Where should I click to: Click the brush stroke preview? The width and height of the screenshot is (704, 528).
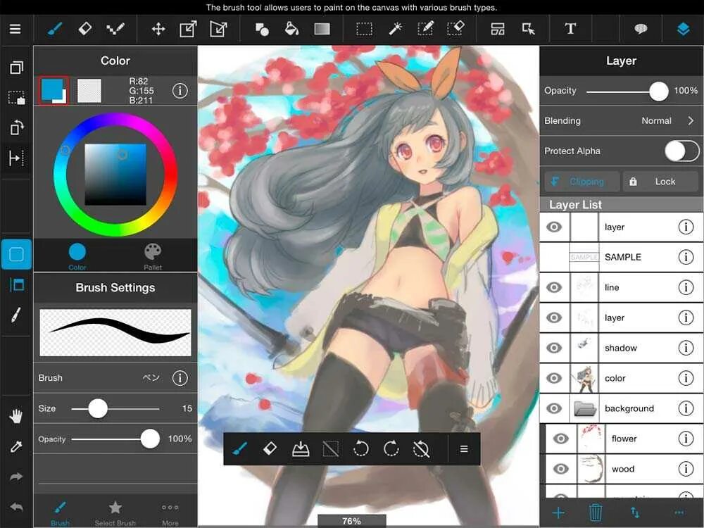[115, 333]
